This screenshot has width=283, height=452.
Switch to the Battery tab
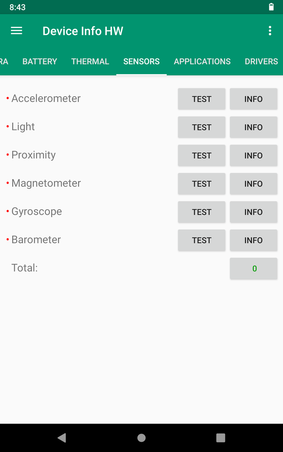(x=39, y=62)
